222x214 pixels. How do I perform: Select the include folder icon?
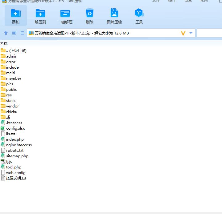pos(3,67)
